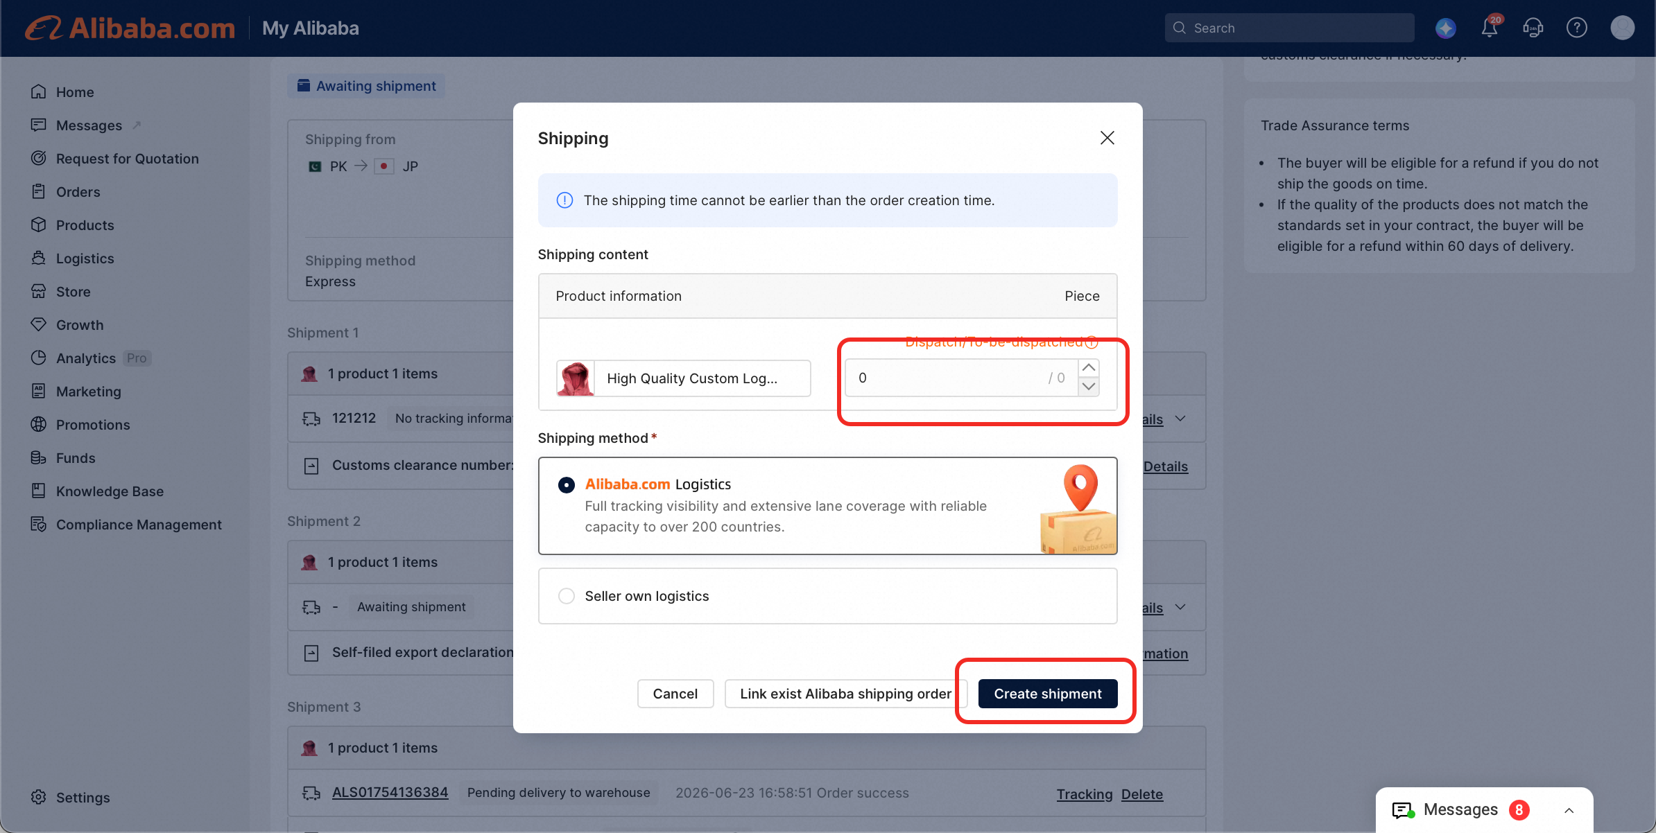1656x833 pixels.
Task: Click the Pro badge next to Analytics
Action: click(x=137, y=358)
